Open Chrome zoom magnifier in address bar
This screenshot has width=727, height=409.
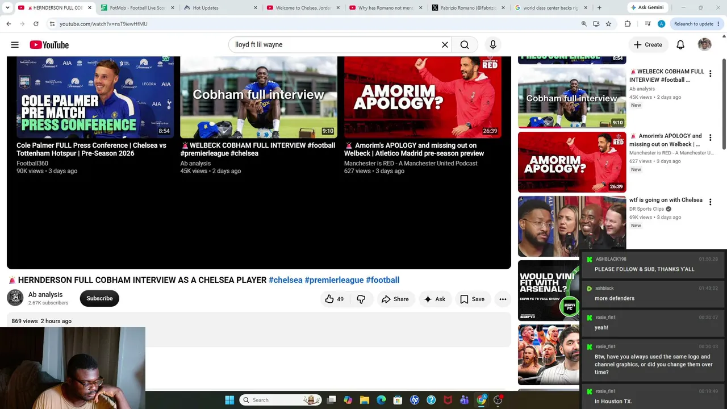584,24
